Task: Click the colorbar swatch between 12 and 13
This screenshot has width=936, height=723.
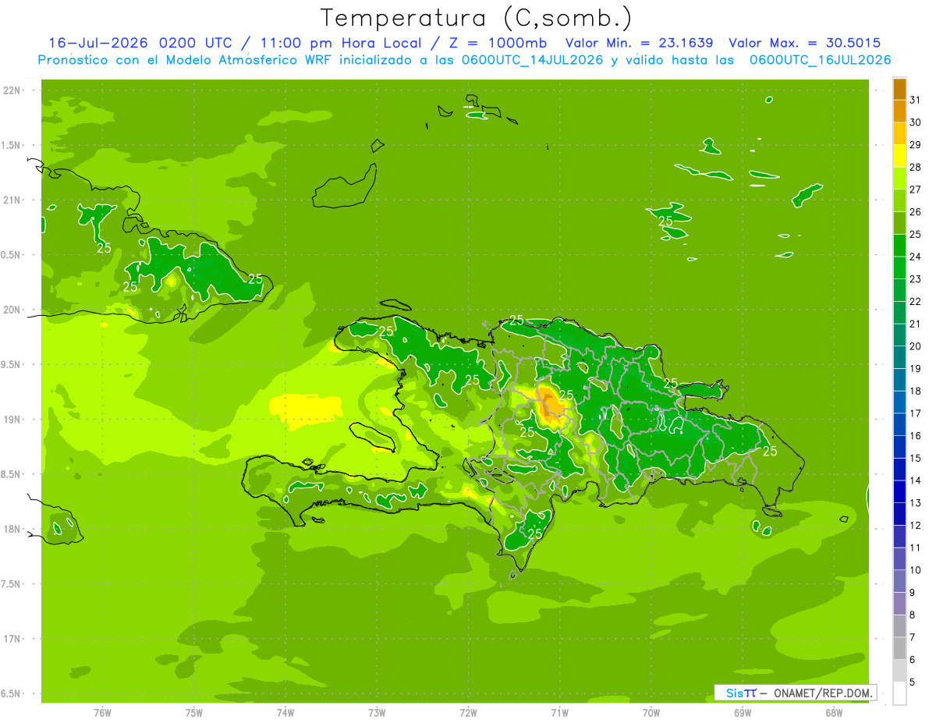Action: (x=899, y=515)
